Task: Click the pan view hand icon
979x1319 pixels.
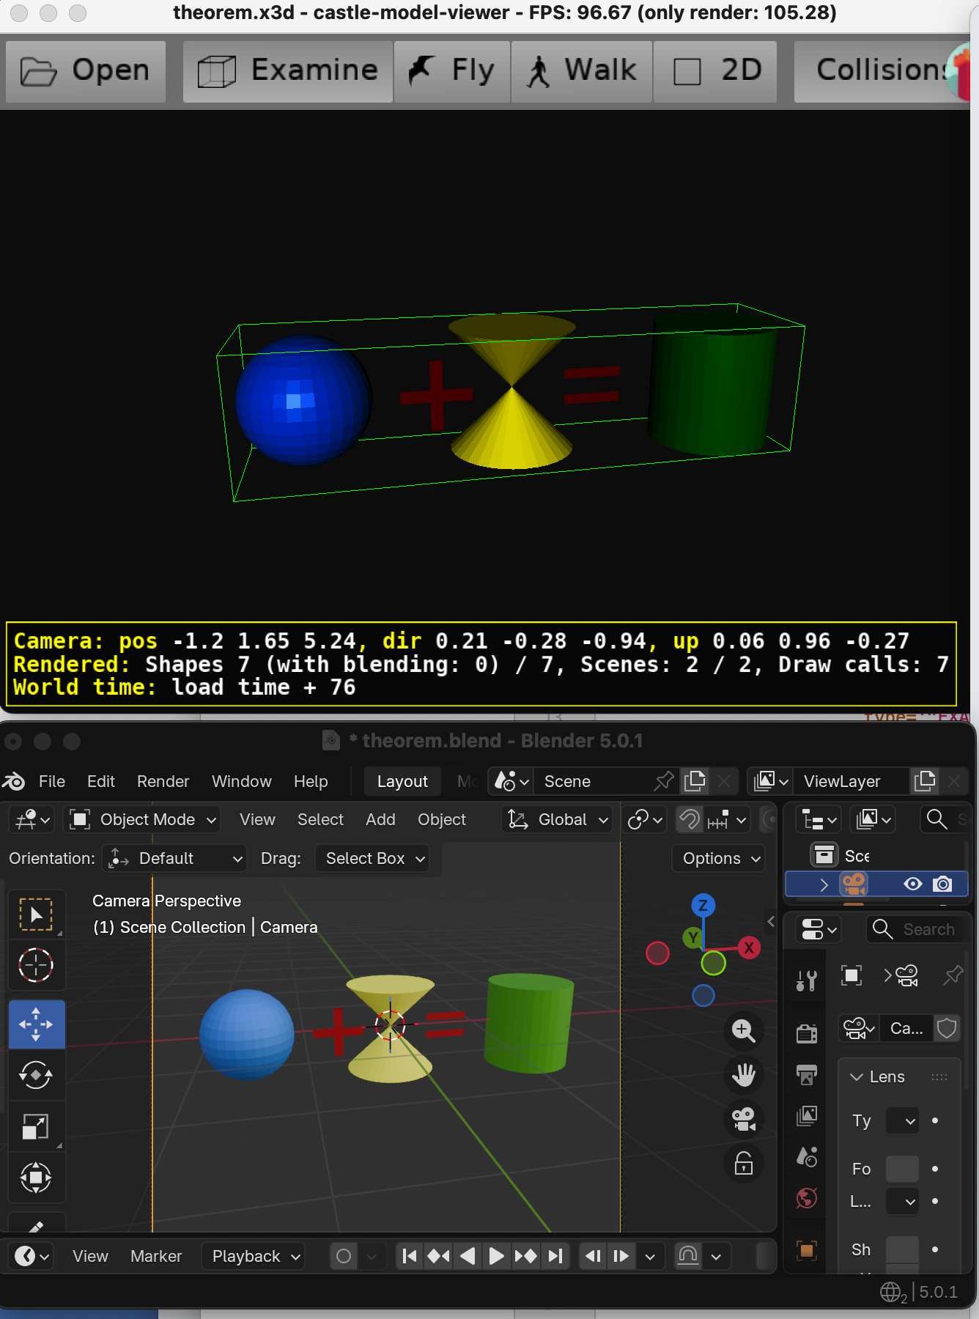Action: [743, 1075]
